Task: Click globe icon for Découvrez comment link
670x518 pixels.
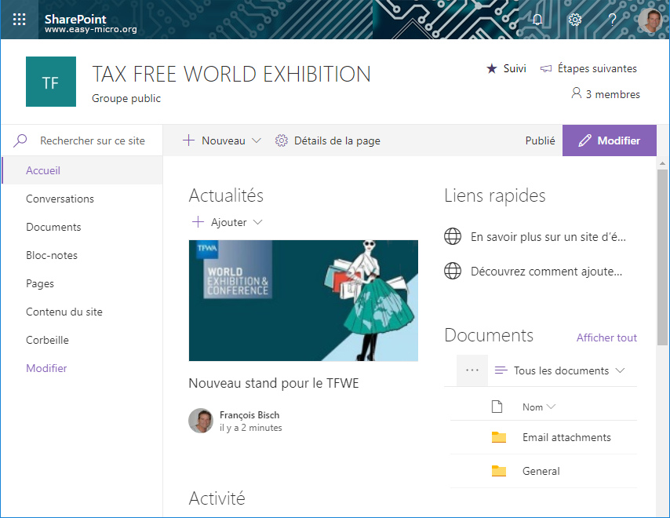Action: tap(453, 271)
